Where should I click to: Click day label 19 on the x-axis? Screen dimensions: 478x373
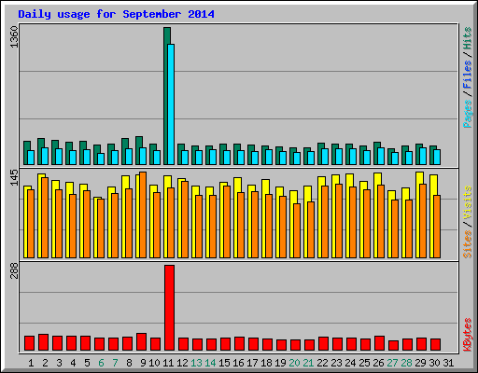point(280,363)
